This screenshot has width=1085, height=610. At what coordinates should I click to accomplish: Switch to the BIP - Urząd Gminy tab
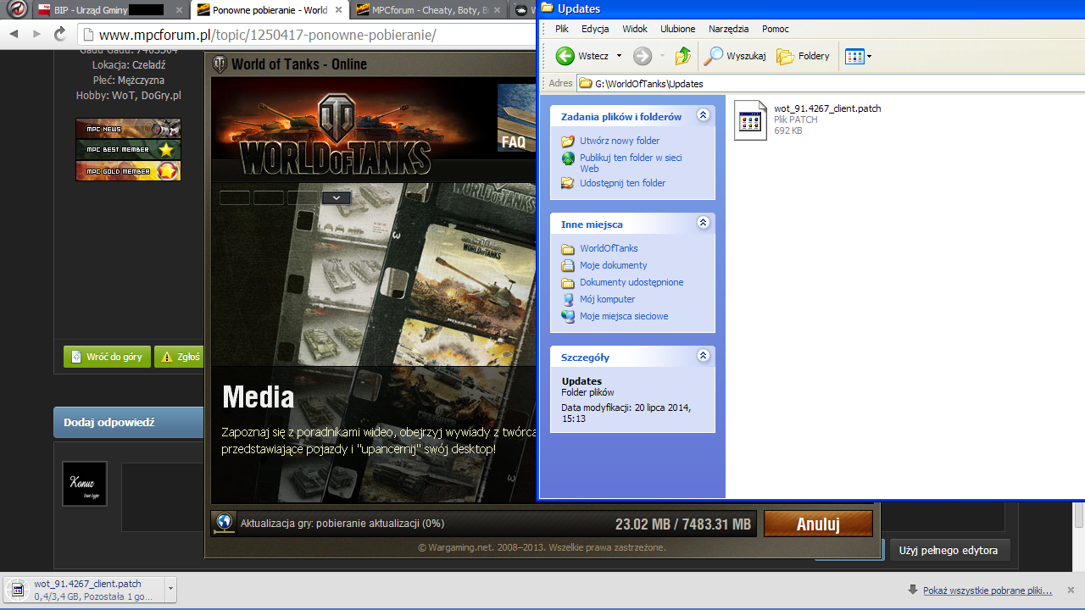tap(110, 10)
